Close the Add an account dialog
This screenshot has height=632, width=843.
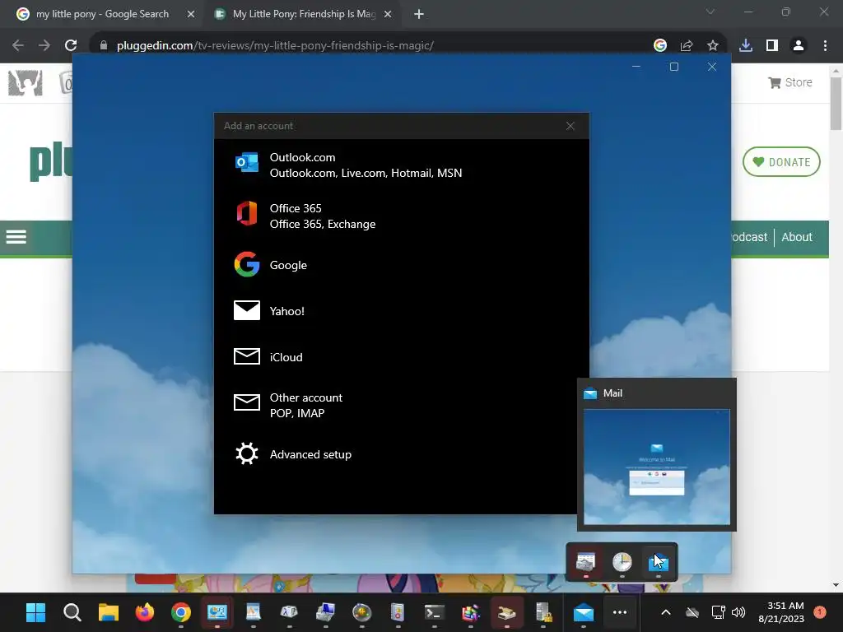[570, 126]
